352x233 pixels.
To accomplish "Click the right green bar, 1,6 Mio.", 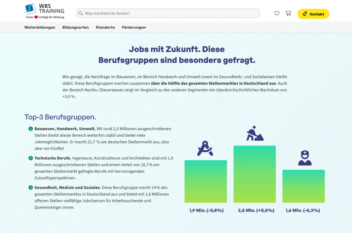I will tap(304, 186).
